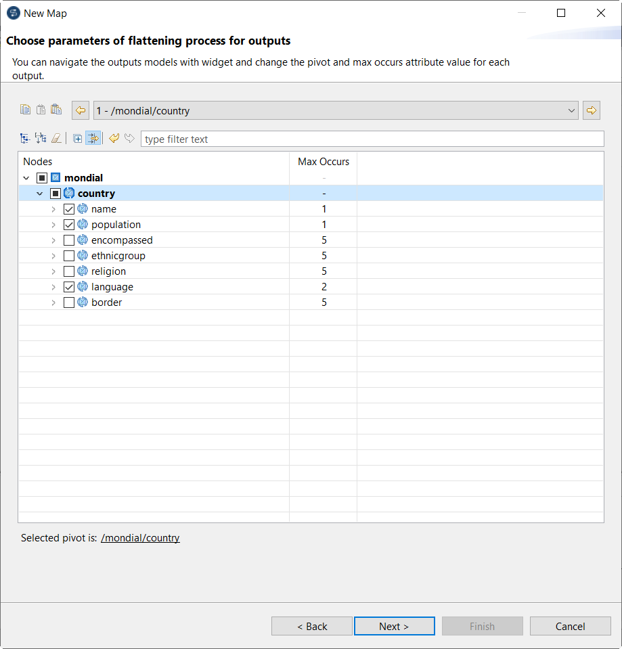Focus the type filter text field
The image size is (622, 649).
click(372, 139)
